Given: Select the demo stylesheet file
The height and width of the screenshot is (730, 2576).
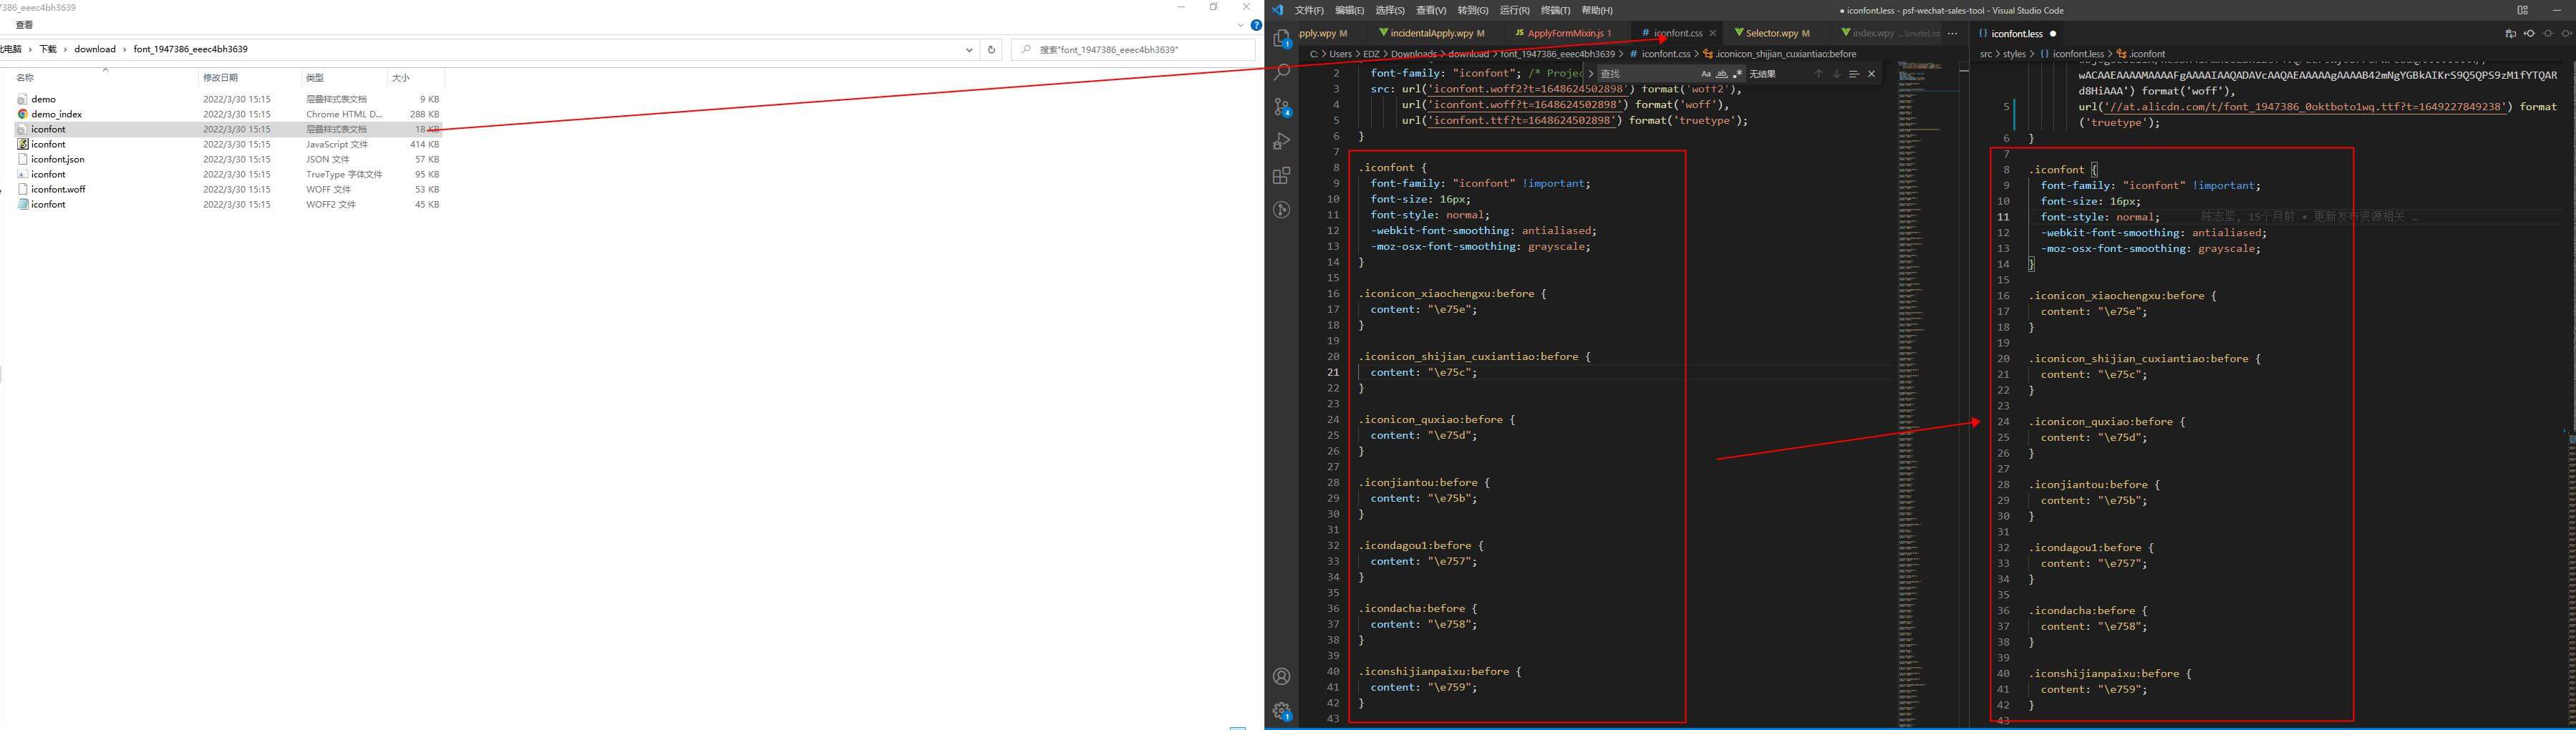Looking at the screenshot, I should [x=228, y=99].
